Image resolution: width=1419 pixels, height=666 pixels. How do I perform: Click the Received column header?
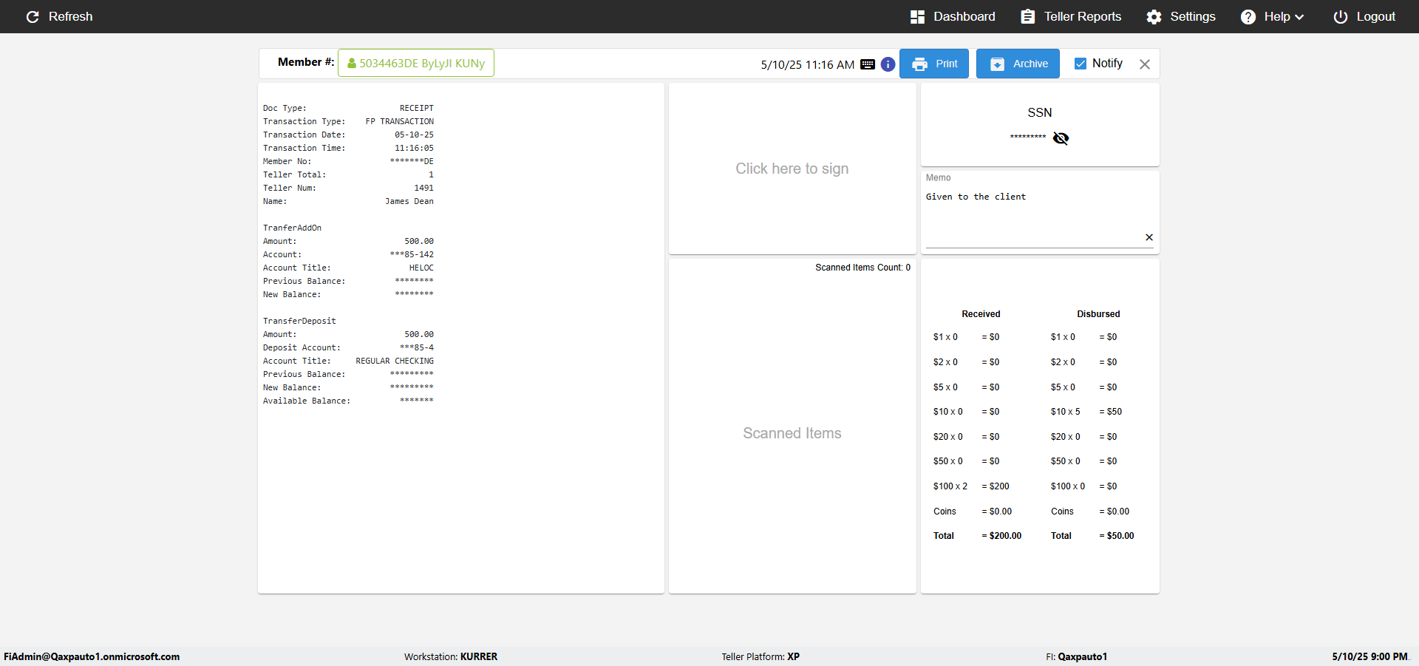click(x=981, y=314)
